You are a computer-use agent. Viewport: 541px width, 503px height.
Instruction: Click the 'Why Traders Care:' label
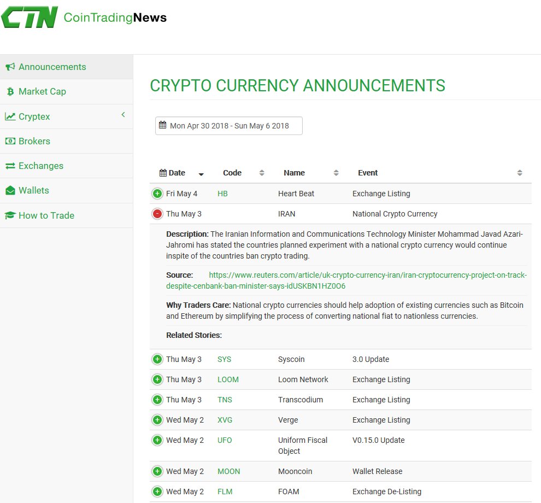click(x=198, y=305)
